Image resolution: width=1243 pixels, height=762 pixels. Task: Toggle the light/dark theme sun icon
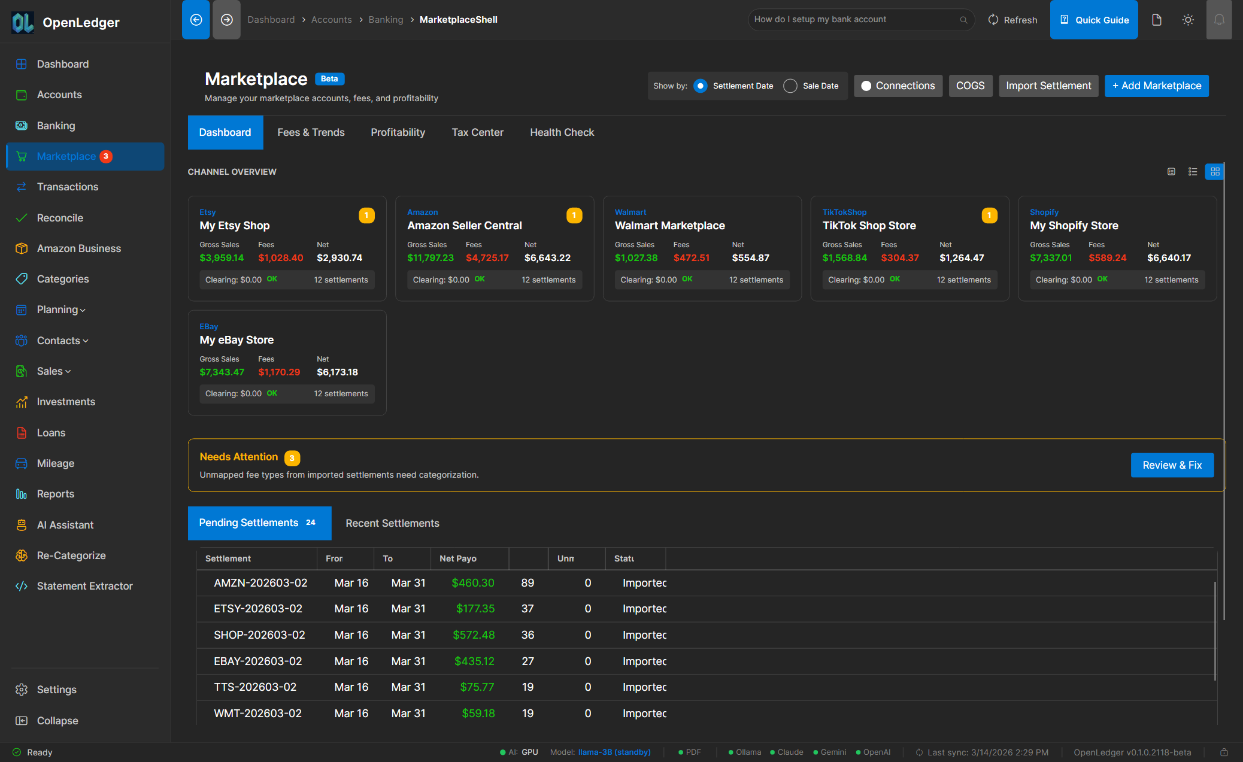pyautogui.click(x=1188, y=19)
